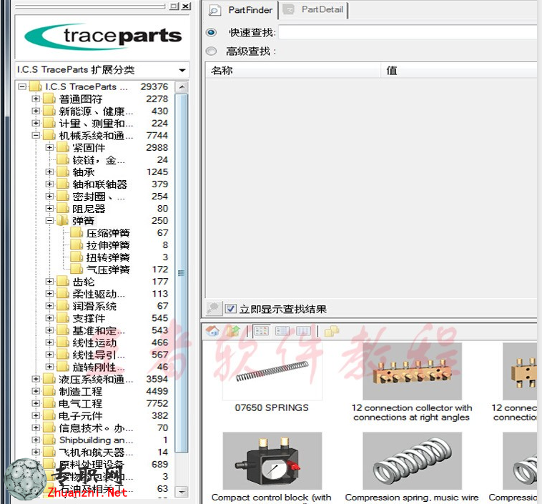The image size is (542, 504).
Task: Toggle 立即显示查找结果 checkbox
Action: point(230,308)
